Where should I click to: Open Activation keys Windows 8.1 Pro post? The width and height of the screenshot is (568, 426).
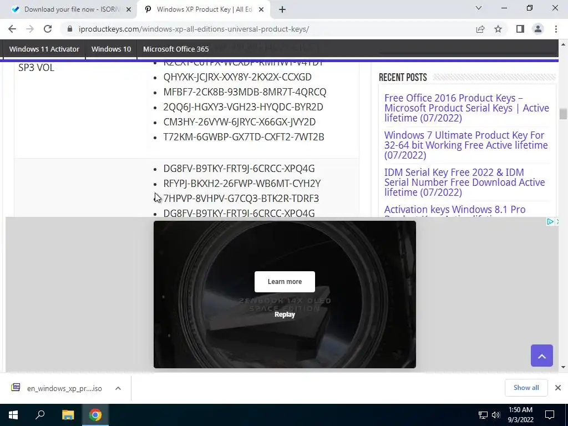(455, 210)
